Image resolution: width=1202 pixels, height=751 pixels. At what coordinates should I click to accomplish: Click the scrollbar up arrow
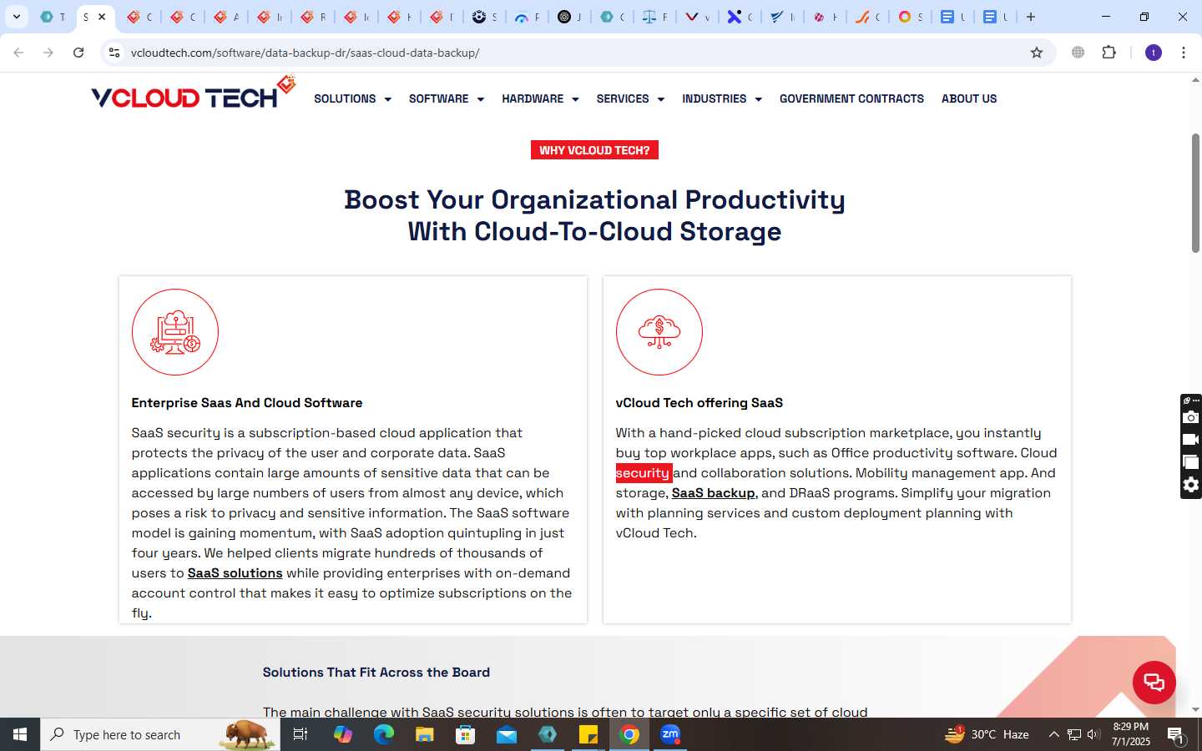point(1195,80)
